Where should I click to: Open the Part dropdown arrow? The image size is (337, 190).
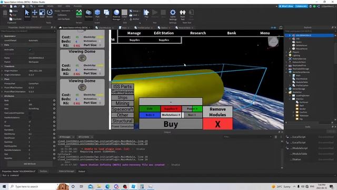tap(97, 20)
